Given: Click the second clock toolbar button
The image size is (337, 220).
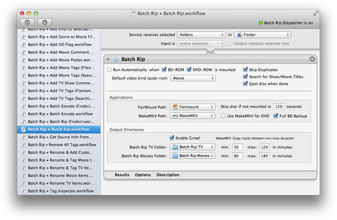Looking at the screenshot, I should pyautogui.click(x=45, y=23).
